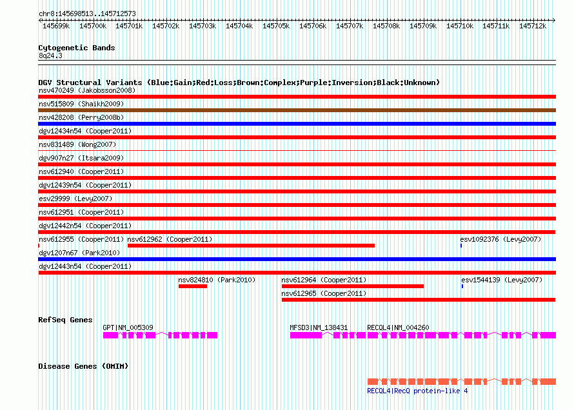The width and height of the screenshot is (574, 410).
Task: Click the magenta MFSD3 gene model
Action: (x=328, y=335)
